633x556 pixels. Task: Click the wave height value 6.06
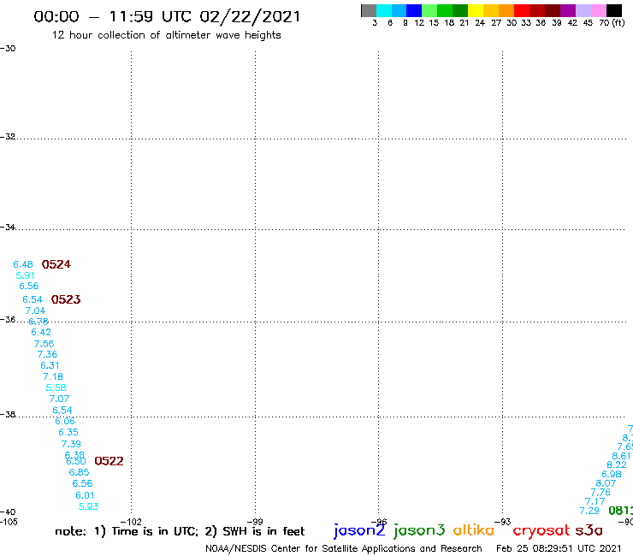coord(65,421)
